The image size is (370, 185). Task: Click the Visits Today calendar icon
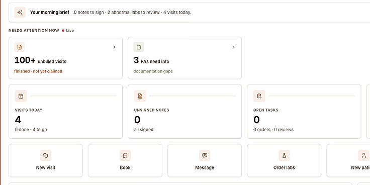click(x=21, y=96)
